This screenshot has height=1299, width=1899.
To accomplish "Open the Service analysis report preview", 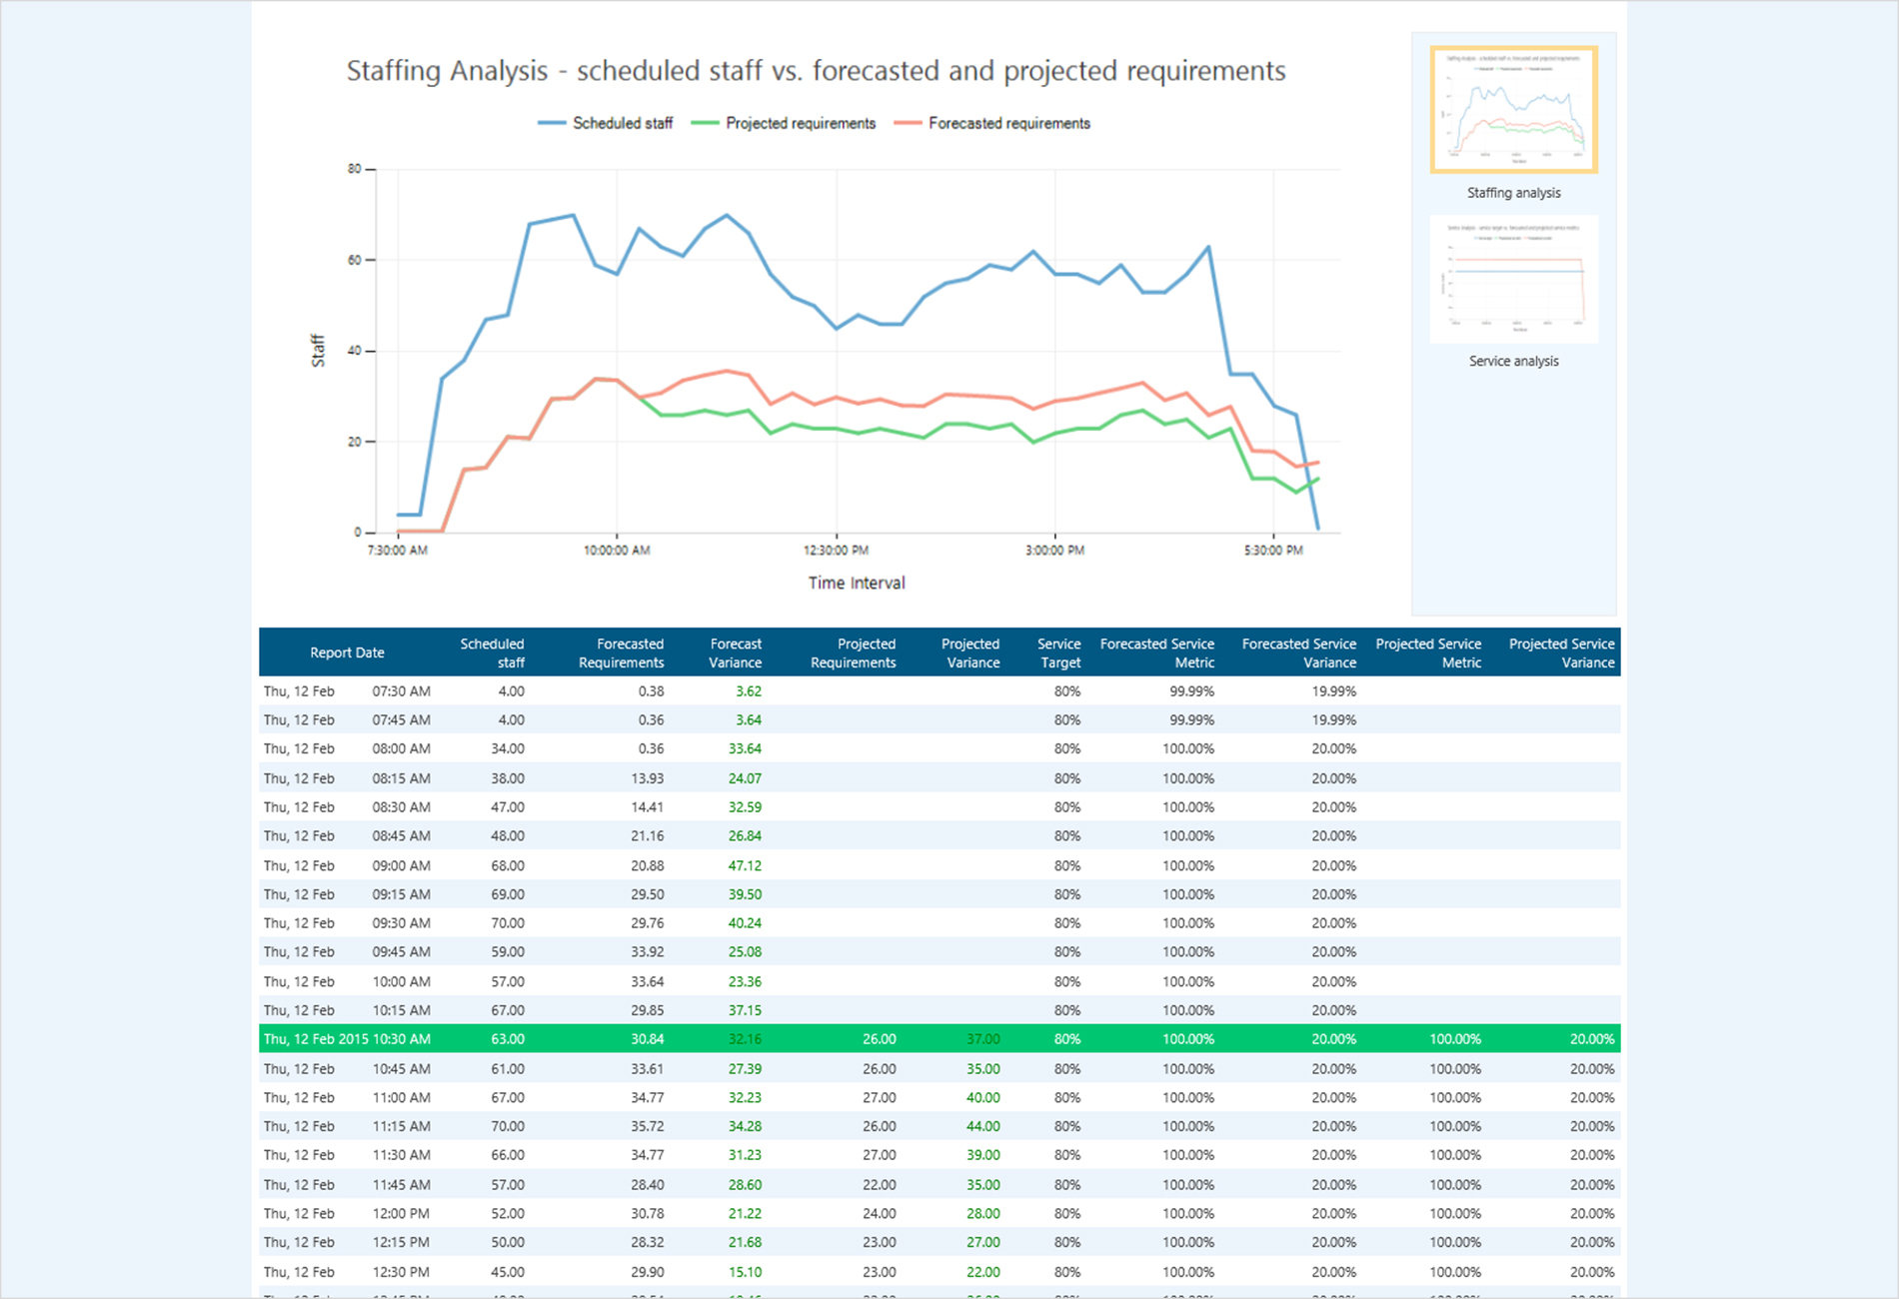I will 1514,281.
